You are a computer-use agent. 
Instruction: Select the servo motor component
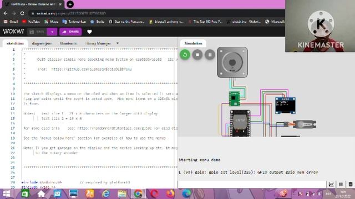(300, 124)
